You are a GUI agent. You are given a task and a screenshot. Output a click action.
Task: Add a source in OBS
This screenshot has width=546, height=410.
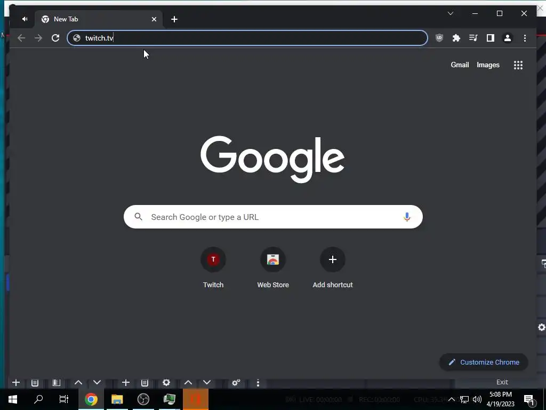tap(126, 383)
